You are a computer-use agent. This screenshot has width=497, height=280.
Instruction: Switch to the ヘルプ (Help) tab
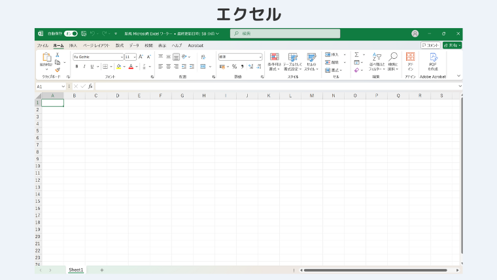click(177, 46)
